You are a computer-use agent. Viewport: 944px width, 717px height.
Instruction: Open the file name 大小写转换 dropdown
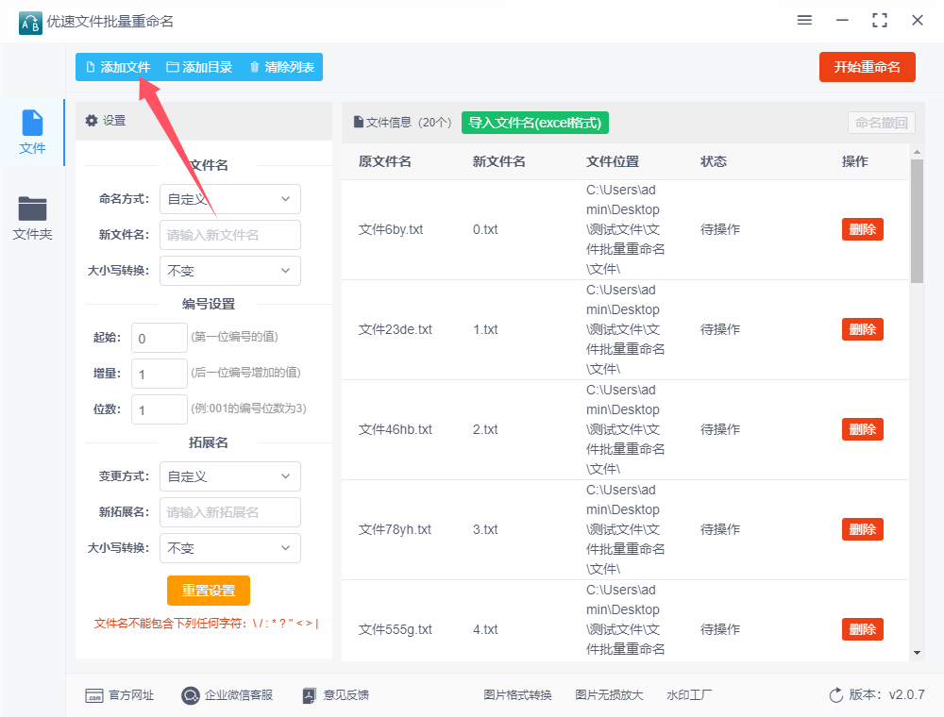pyautogui.click(x=230, y=271)
